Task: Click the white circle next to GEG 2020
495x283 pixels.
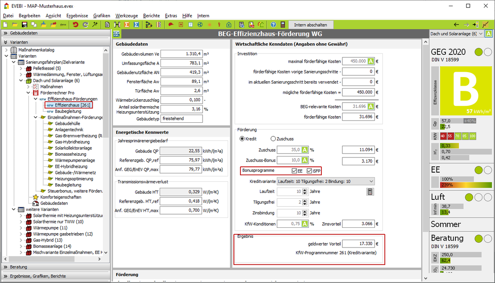Action: (x=488, y=52)
